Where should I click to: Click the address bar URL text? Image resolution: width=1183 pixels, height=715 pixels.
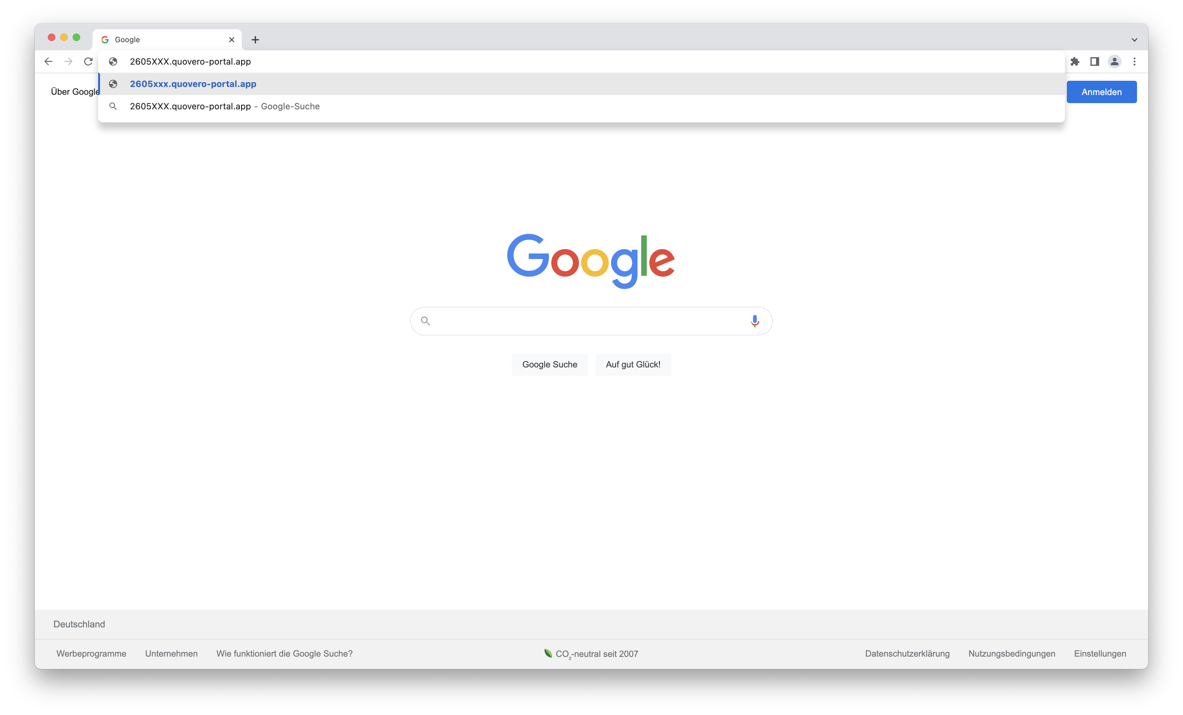pos(190,61)
